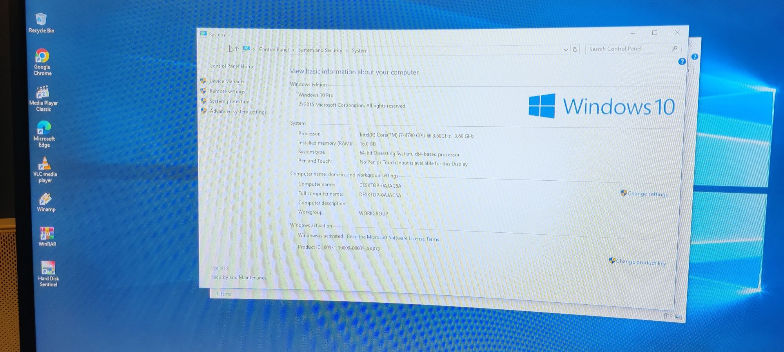Open Security and Maintenance link

click(x=239, y=277)
